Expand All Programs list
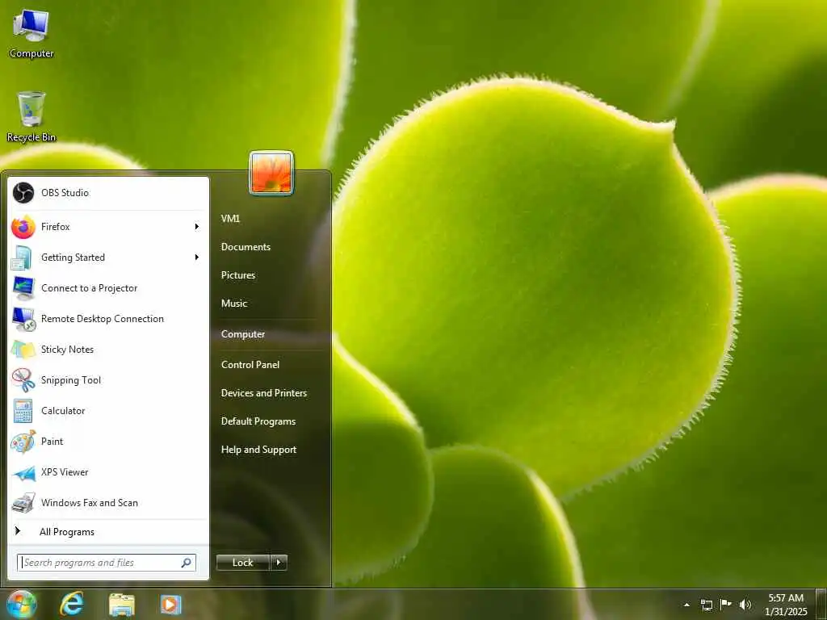Screen dimensions: 827x620 108,532
